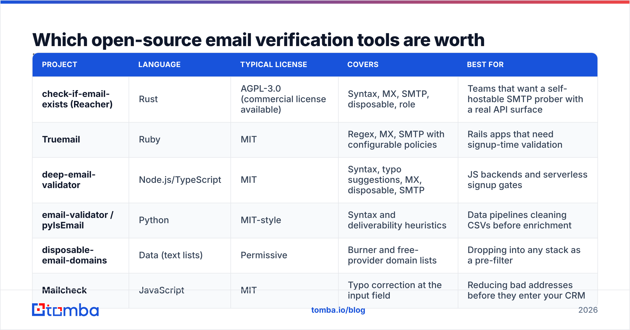Viewport: 630px width, 330px height.
Task: Click the Tomba logo
Action: 65,310
